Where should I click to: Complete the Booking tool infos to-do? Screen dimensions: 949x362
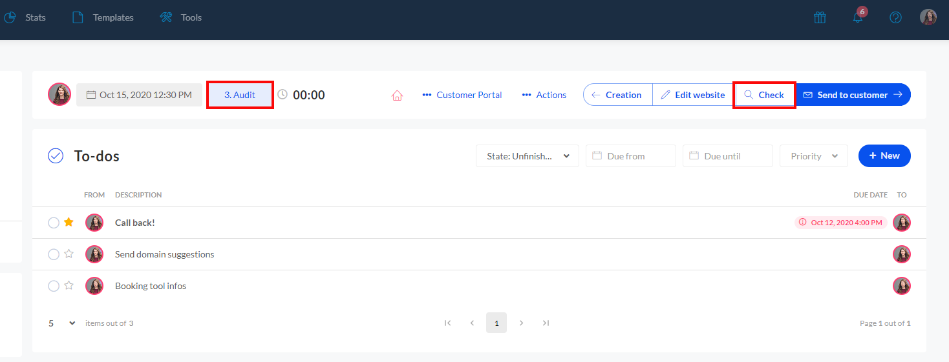54,286
